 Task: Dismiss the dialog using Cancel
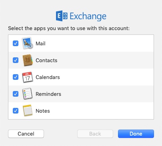coord(26,134)
